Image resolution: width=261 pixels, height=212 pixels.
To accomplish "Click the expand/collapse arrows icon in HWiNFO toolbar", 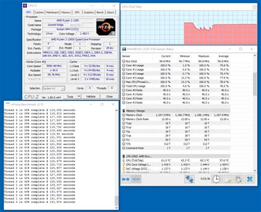I will click(x=126, y=179).
